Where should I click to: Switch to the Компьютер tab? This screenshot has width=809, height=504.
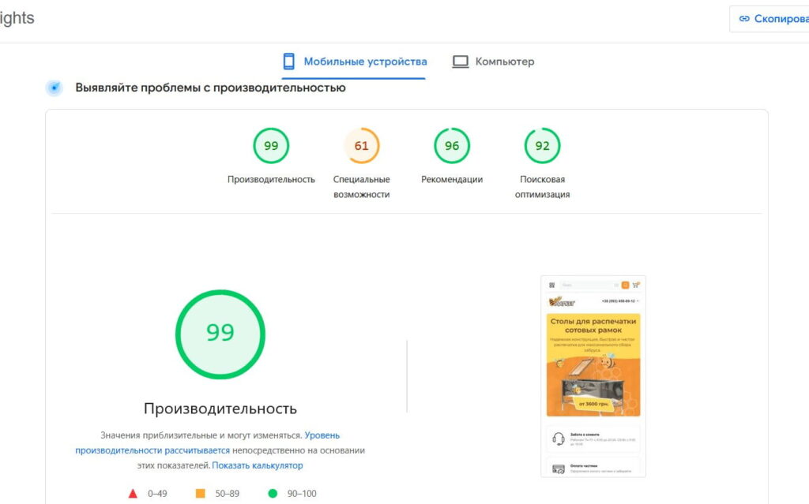coord(504,62)
